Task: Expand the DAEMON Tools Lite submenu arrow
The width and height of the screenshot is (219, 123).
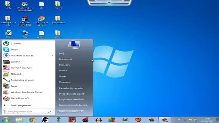Action: pos(52,56)
